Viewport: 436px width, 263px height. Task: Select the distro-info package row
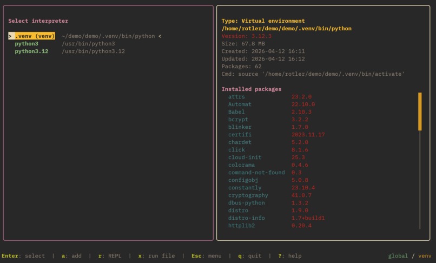pos(276,218)
